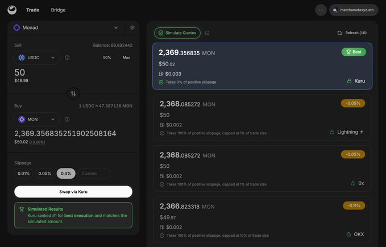Click the green Best badge
Screen dimensions: 386x247
[x=354, y=52]
